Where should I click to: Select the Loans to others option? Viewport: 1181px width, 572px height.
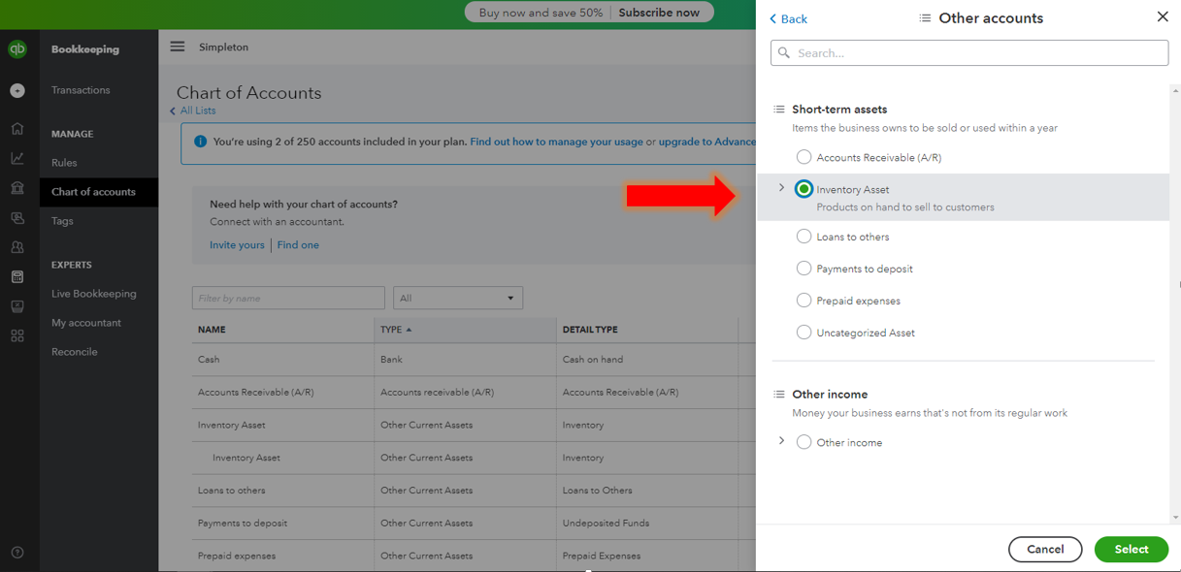(x=804, y=236)
